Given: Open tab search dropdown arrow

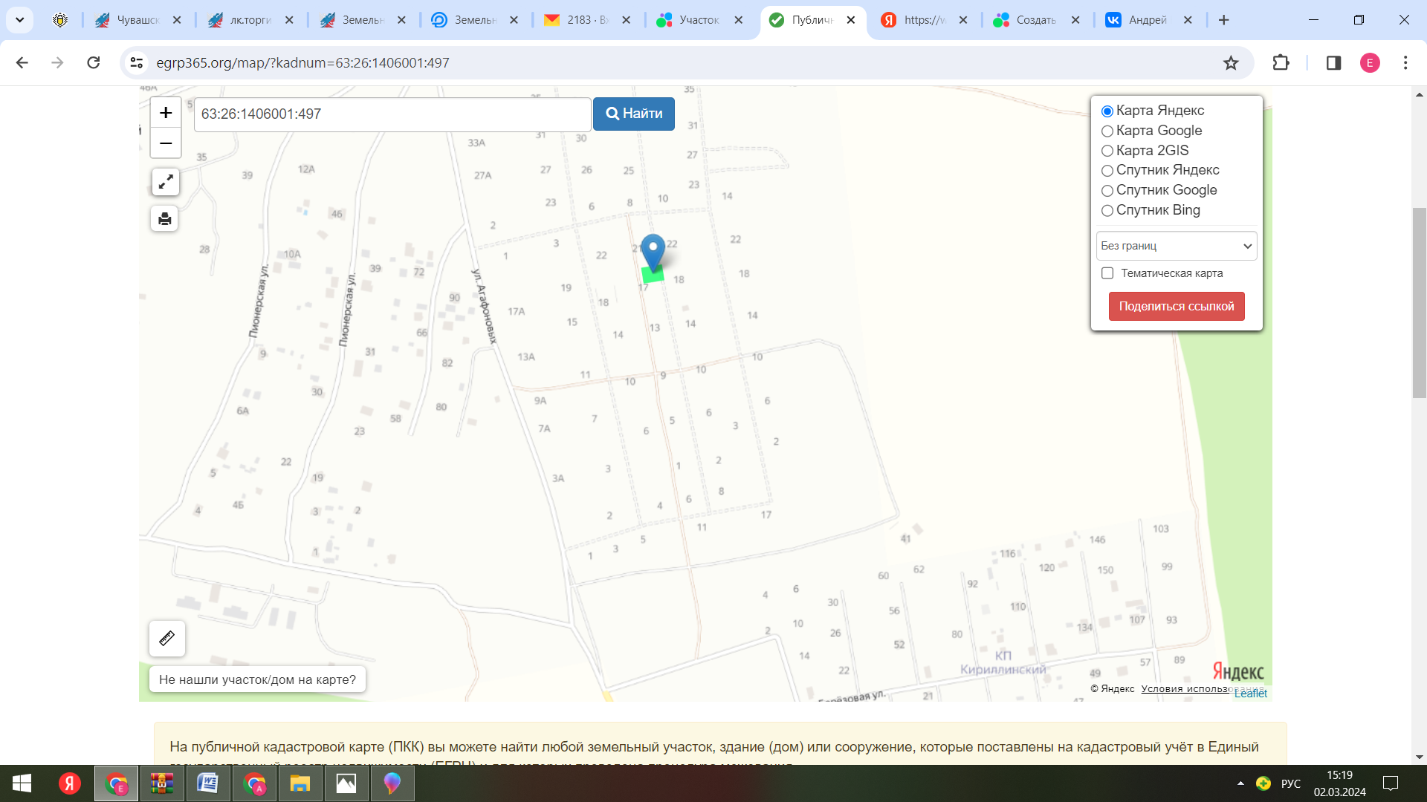Looking at the screenshot, I should 20,20.
